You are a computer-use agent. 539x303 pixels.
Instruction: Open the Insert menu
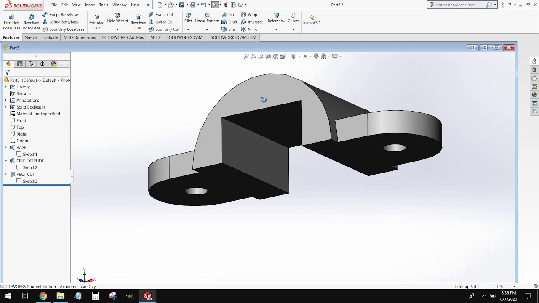pos(90,5)
